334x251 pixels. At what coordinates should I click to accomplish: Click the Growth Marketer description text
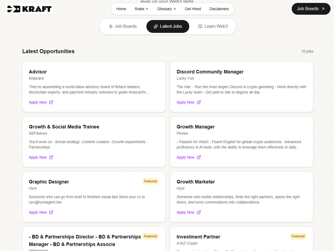[x=238, y=199]
